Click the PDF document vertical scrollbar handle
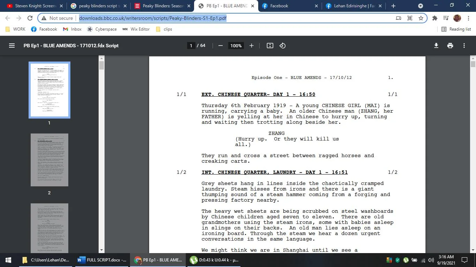The image size is (476, 267). [x=473, y=64]
